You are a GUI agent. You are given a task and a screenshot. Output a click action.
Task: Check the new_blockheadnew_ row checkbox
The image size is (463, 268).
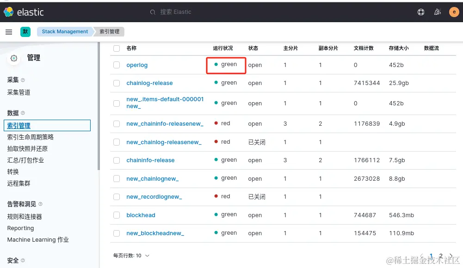pyautogui.click(x=117, y=233)
